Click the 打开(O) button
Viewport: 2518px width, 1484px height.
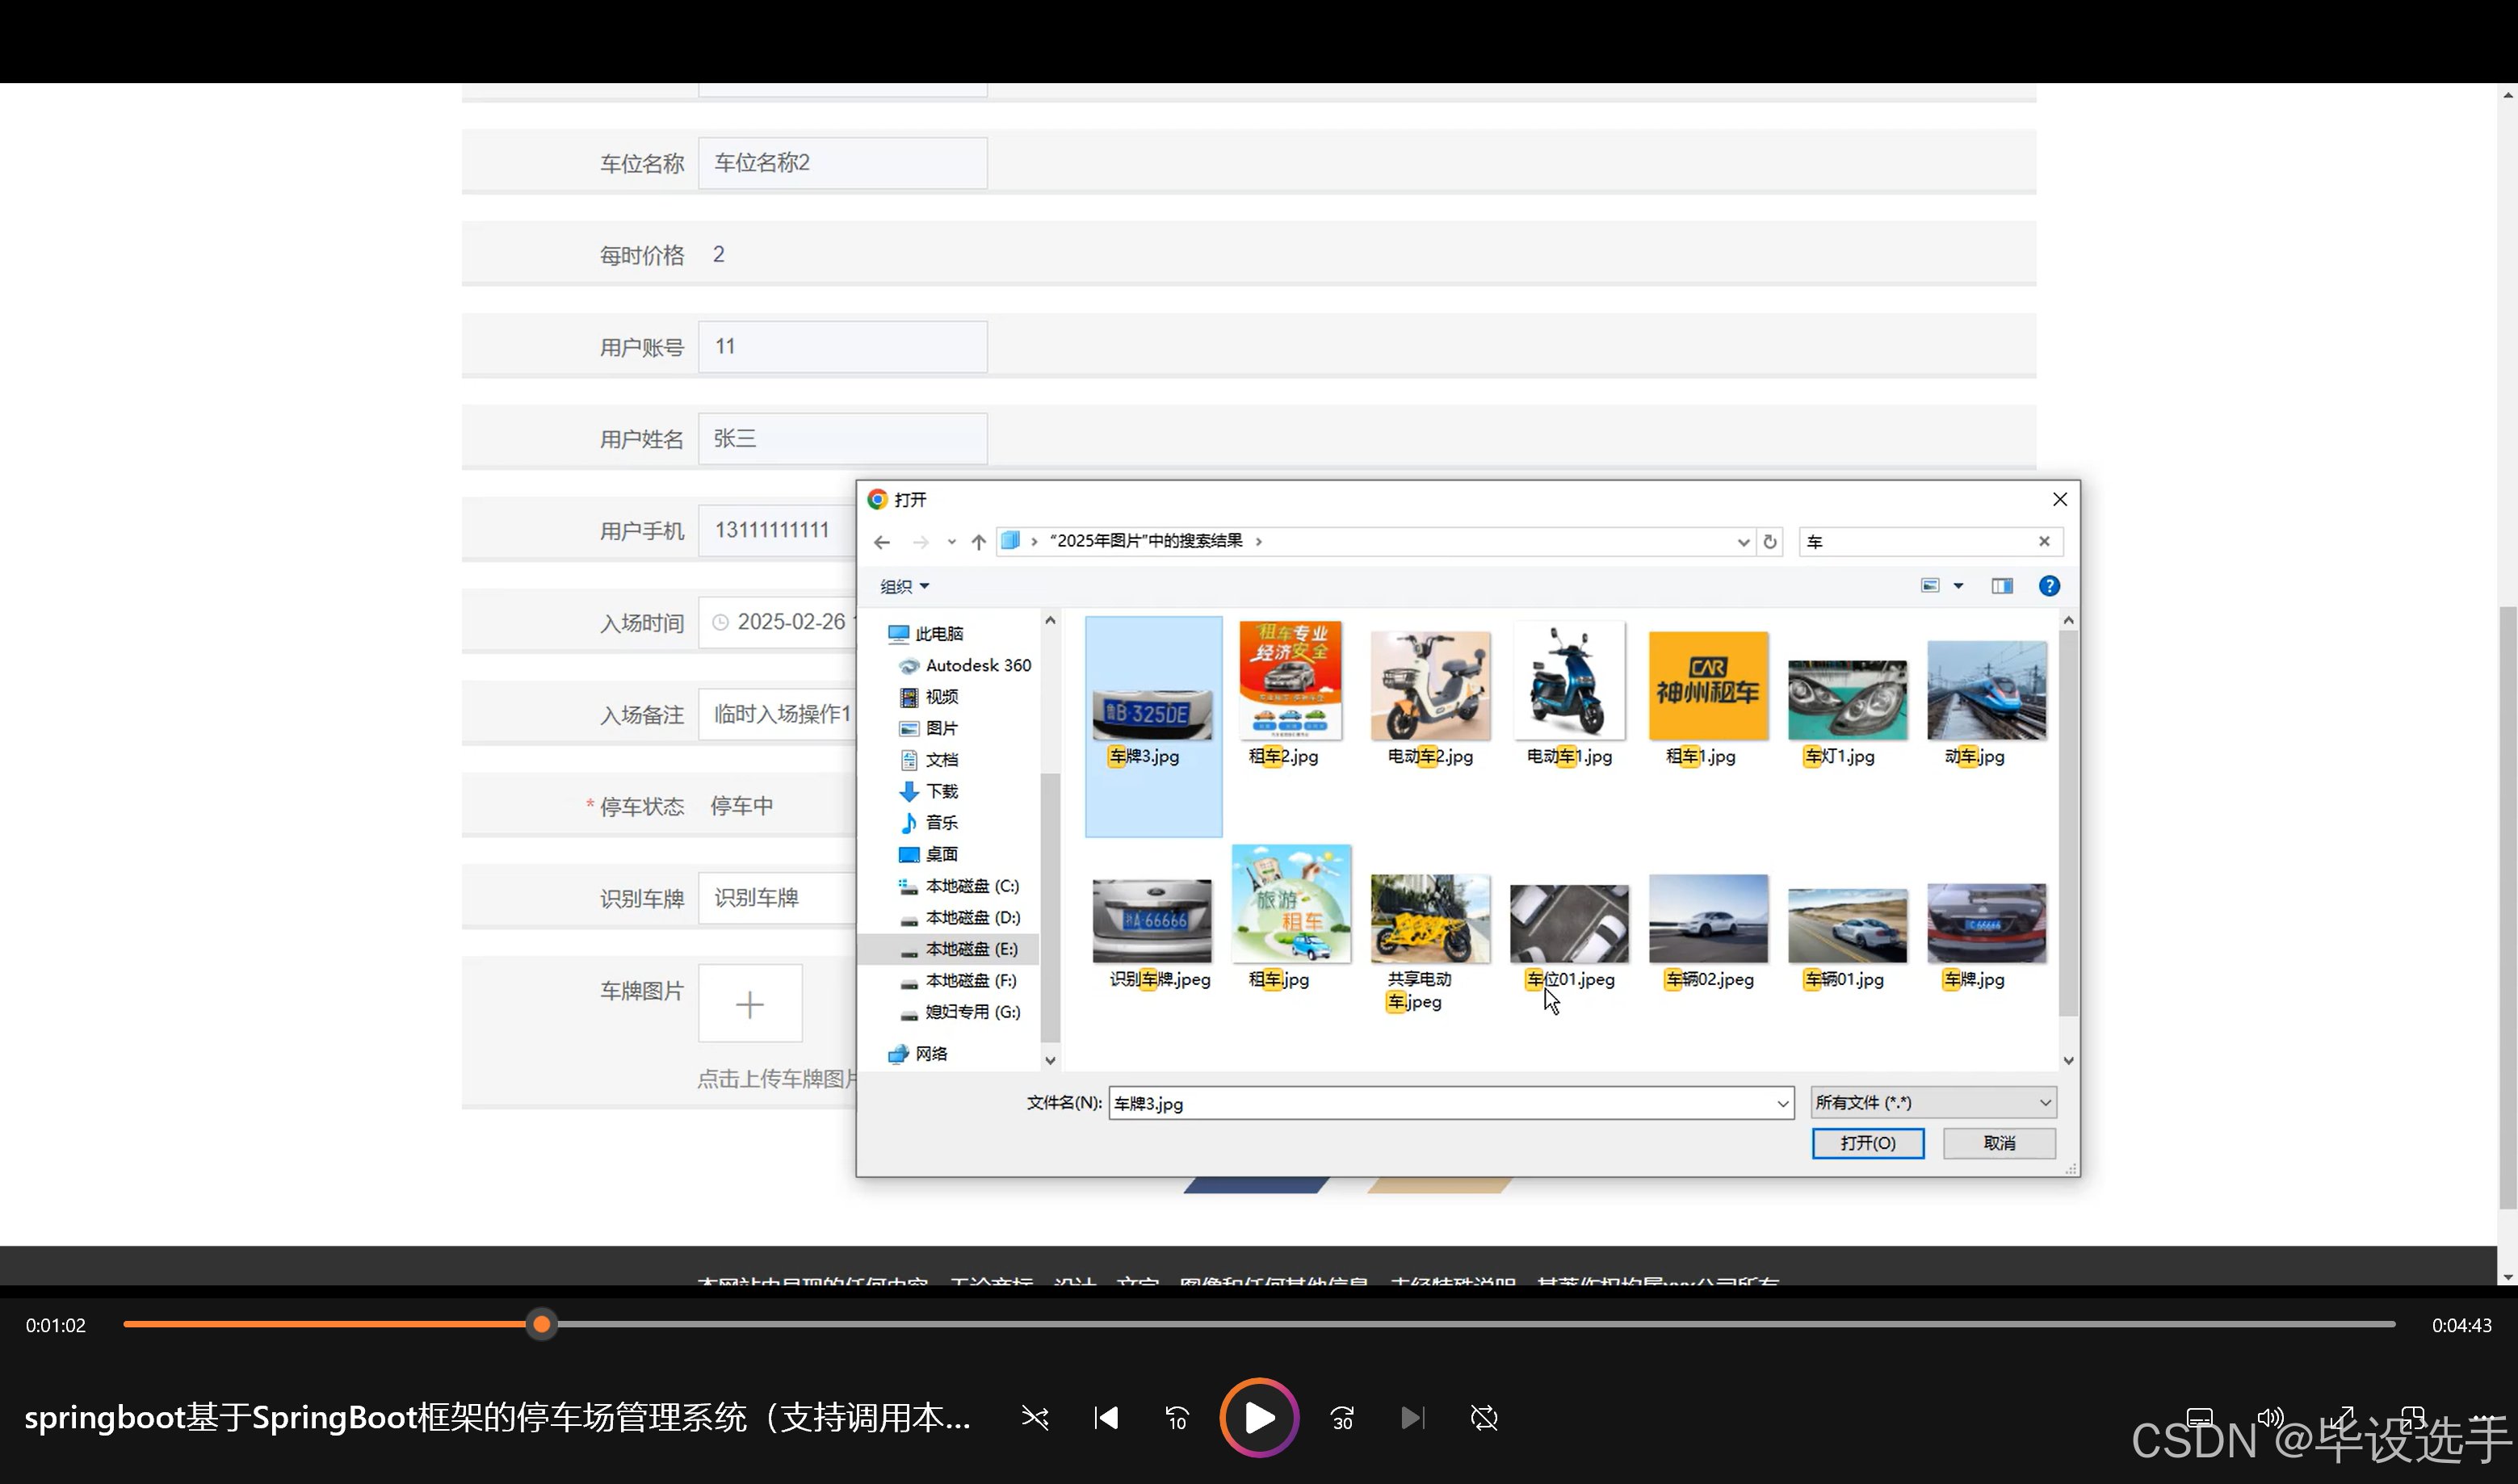point(1867,1142)
